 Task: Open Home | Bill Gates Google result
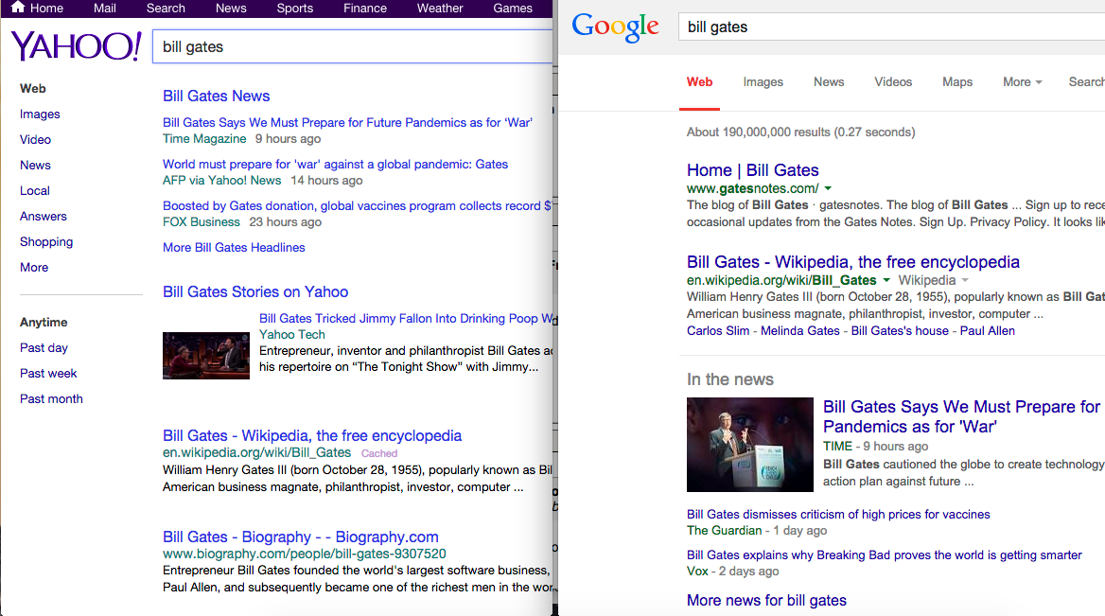pyautogui.click(x=753, y=170)
